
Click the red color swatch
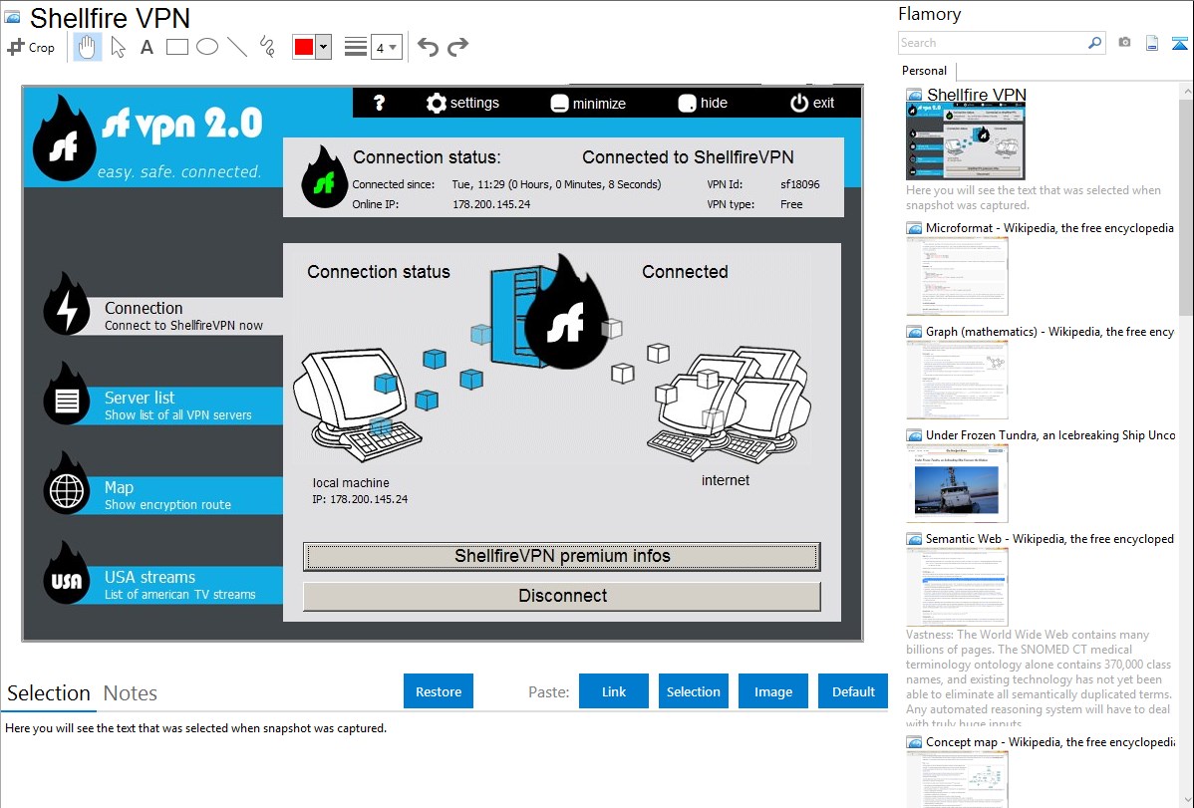(x=304, y=47)
